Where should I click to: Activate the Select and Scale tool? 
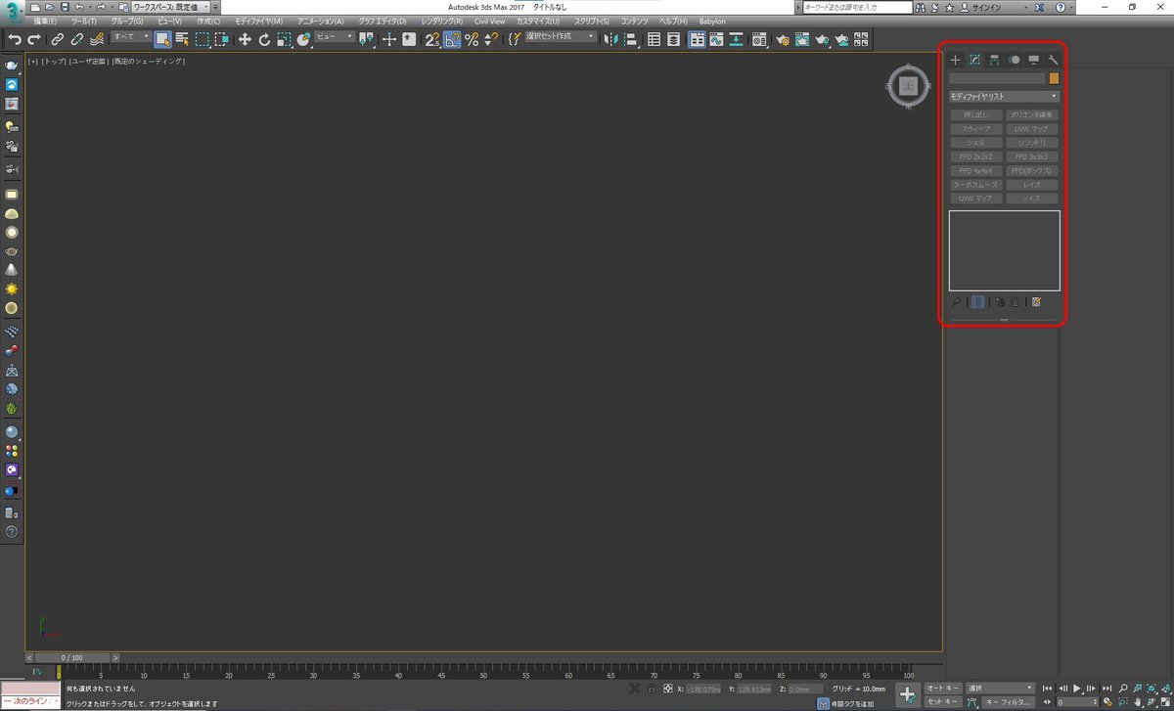click(284, 40)
